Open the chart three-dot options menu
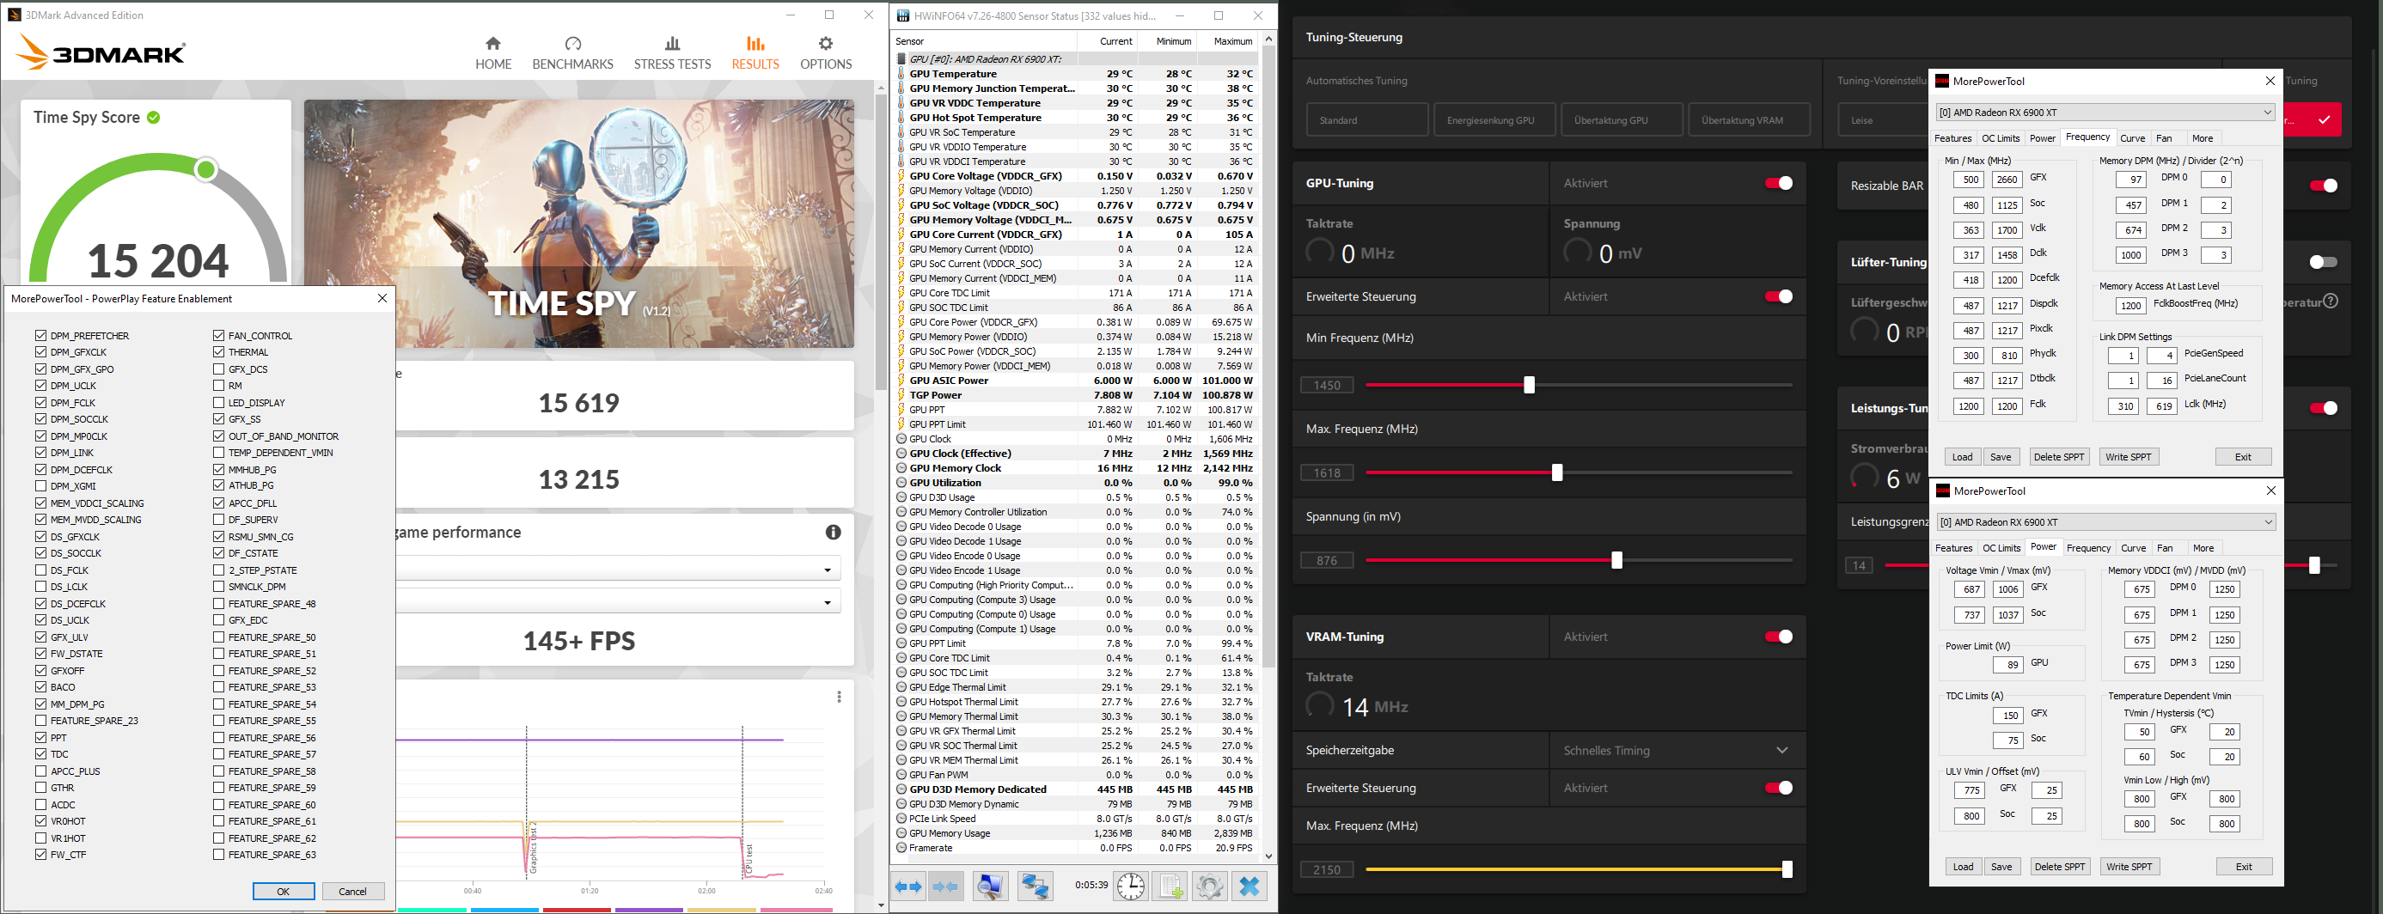The width and height of the screenshot is (2383, 914). coord(839,697)
